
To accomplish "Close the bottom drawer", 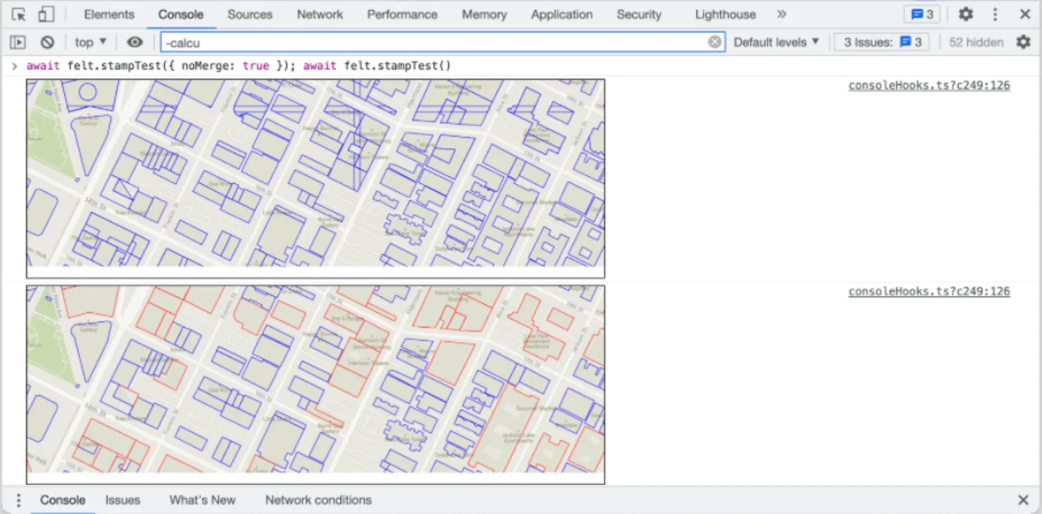I will click(1023, 500).
